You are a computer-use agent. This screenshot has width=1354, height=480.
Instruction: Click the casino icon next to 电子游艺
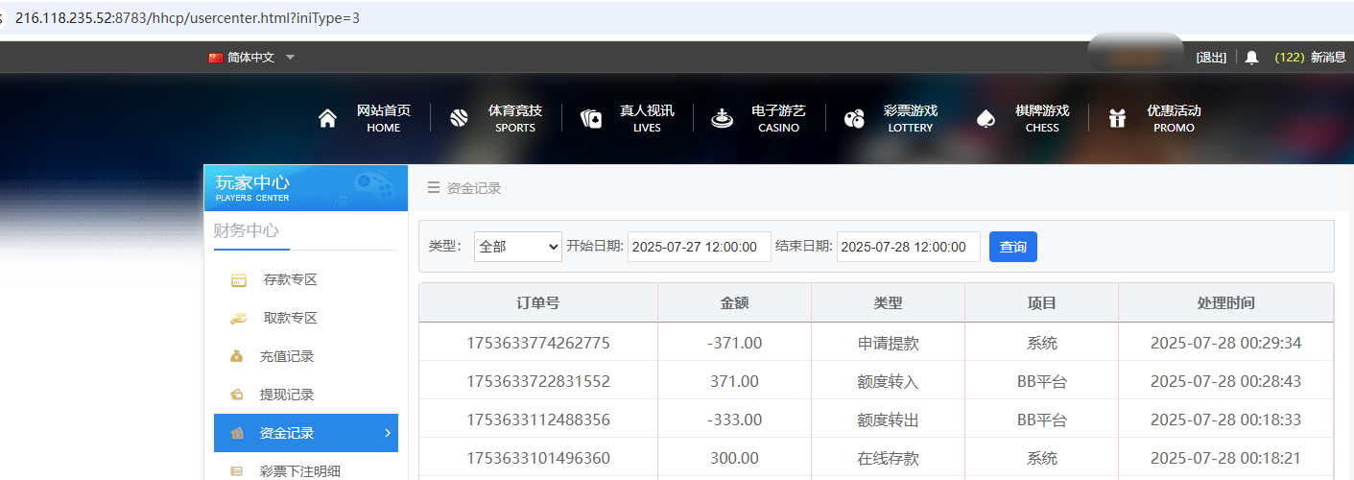point(722,118)
